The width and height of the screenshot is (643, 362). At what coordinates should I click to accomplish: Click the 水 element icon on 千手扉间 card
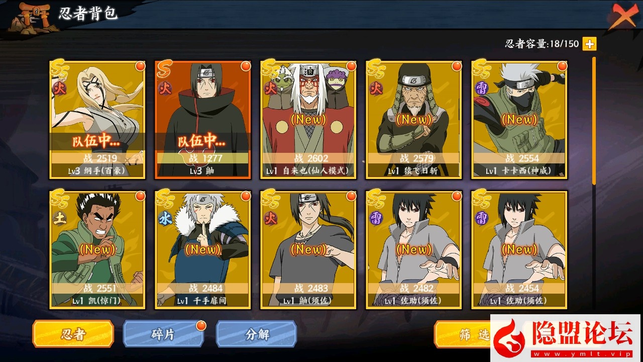pyautogui.click(x=165, y=219)
